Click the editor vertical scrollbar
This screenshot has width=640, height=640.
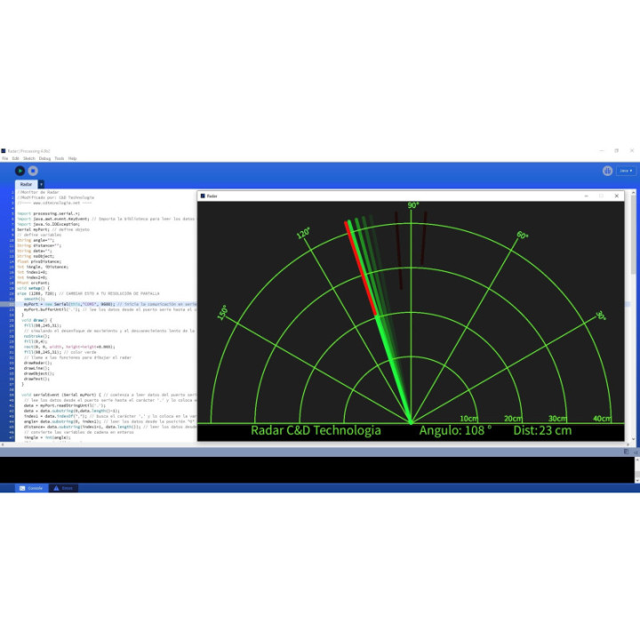[634, 315]
